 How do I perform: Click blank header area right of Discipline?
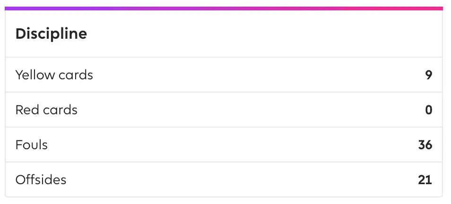pyautogui.click(x=265, y=34)
